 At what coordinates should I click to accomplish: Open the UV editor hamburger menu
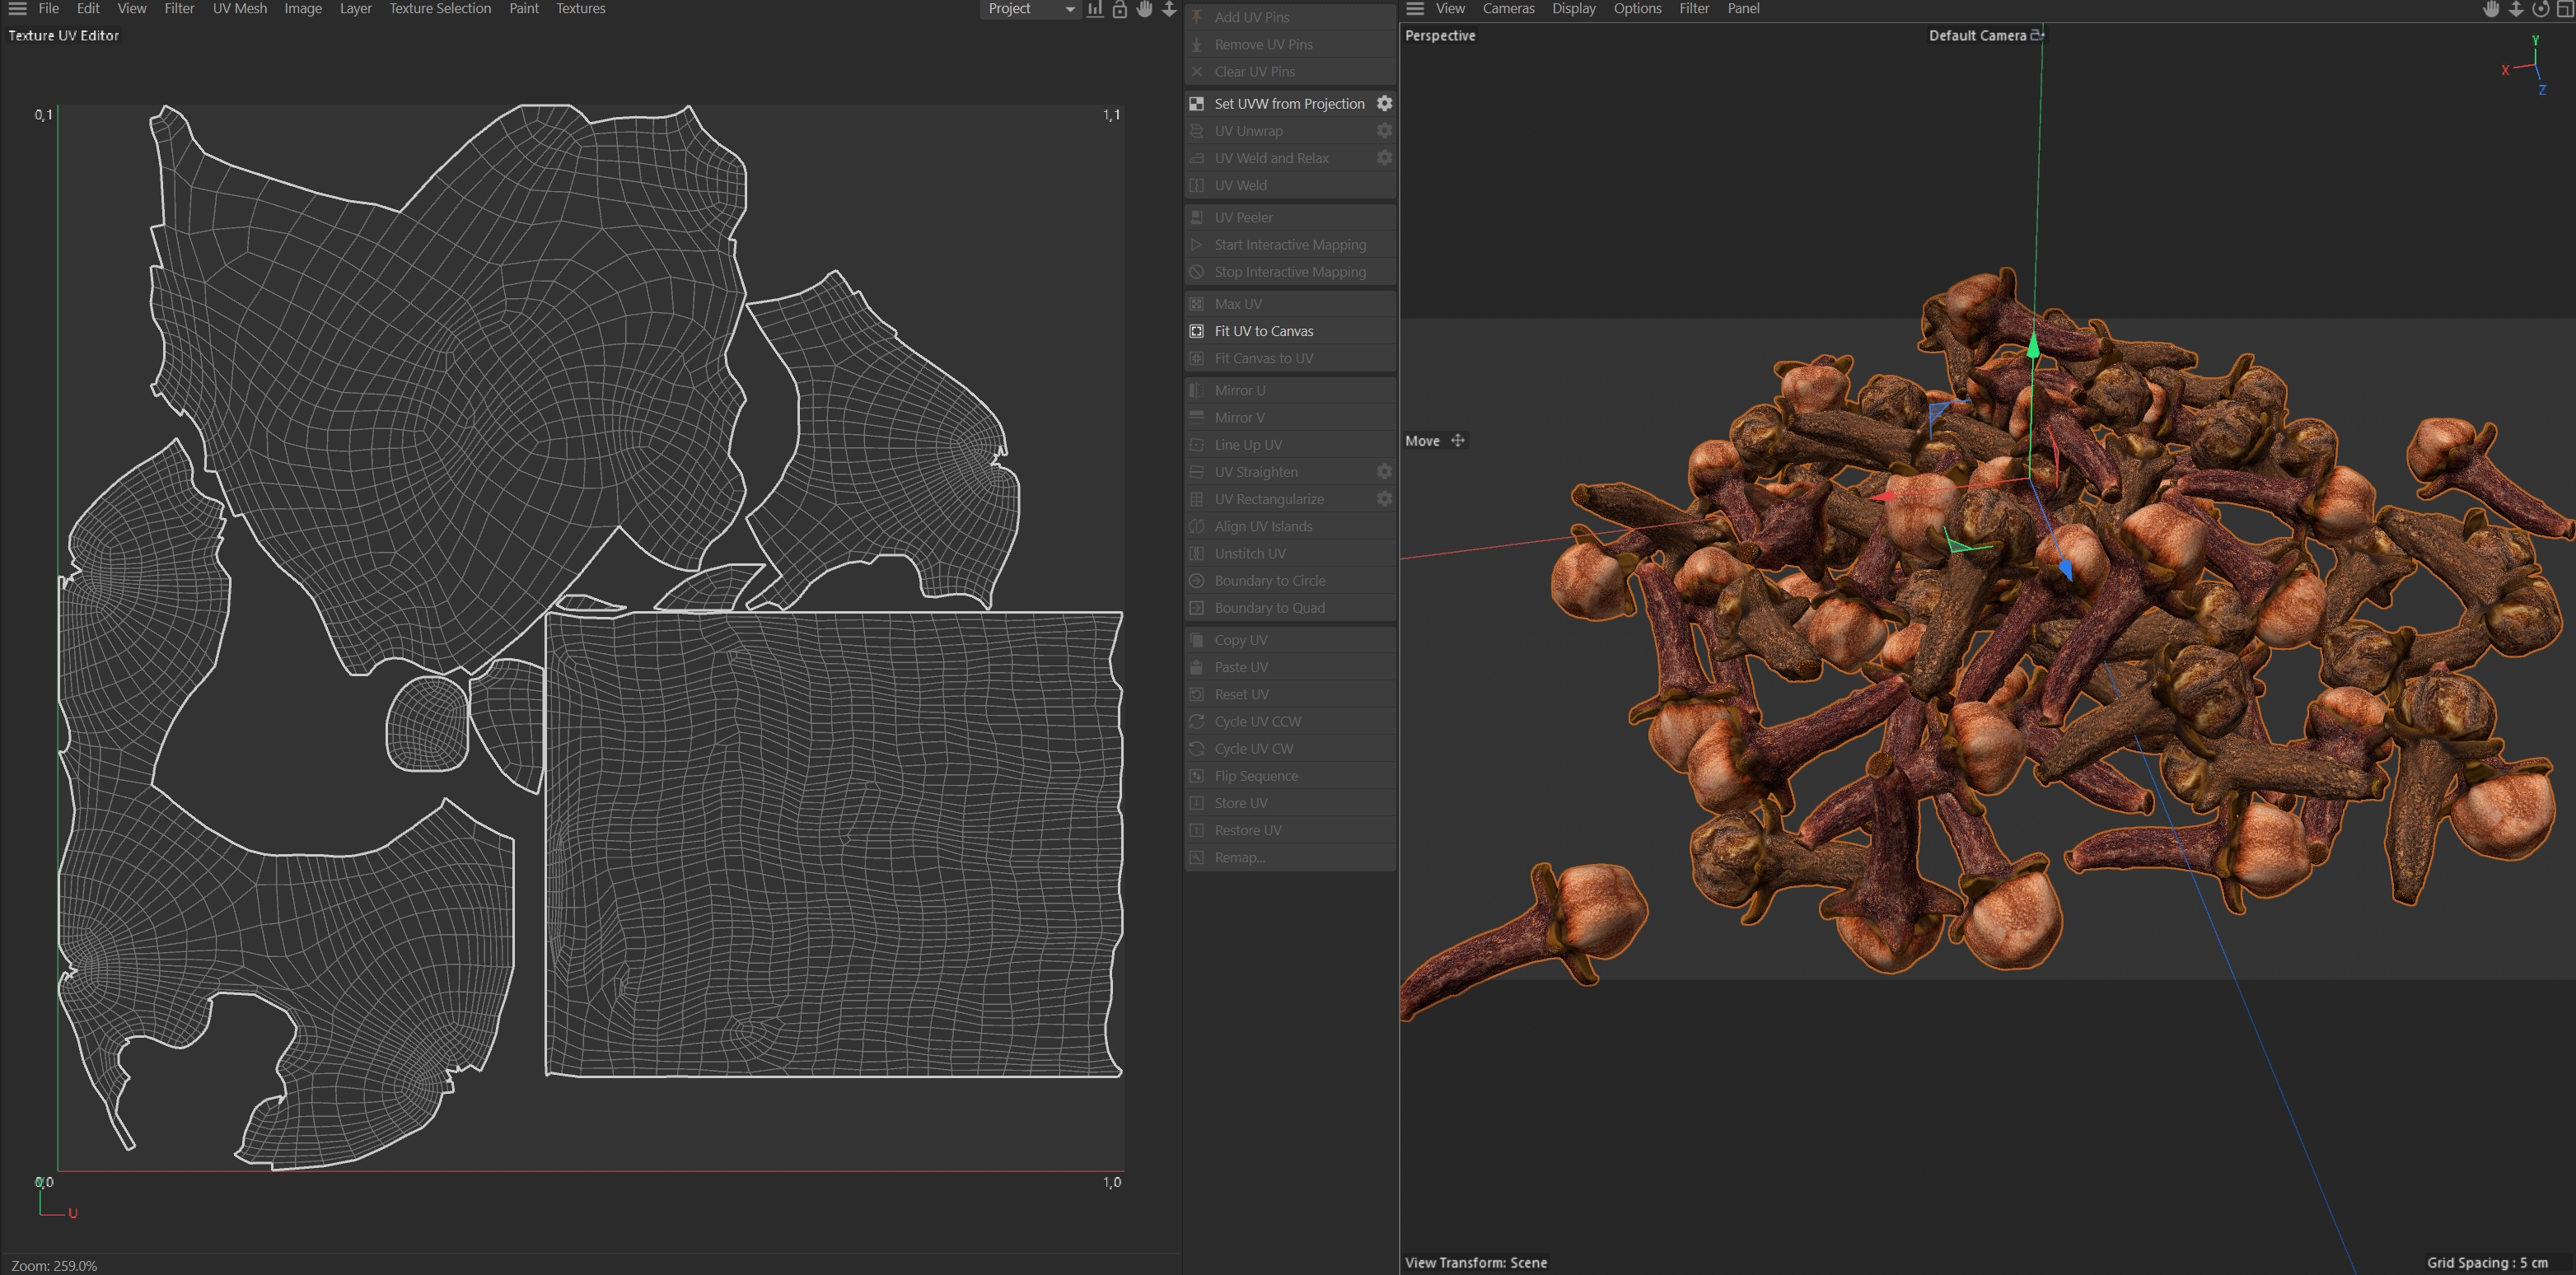point(17,9)
